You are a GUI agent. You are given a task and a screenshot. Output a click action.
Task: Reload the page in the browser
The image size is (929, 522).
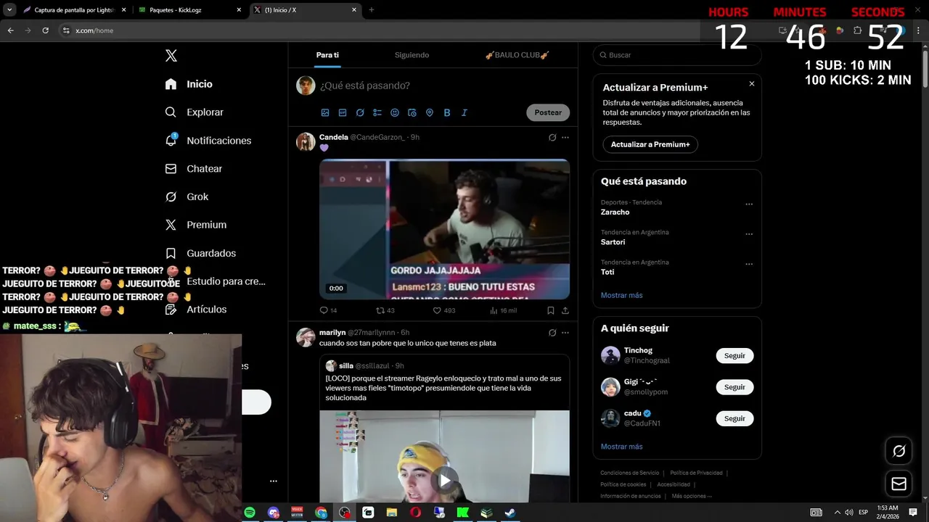pyautogui.click(x=45, y=30)
